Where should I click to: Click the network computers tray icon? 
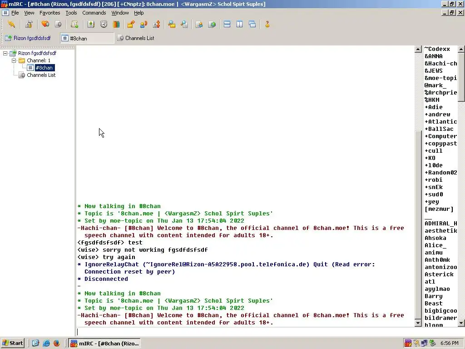coord(425,343)
